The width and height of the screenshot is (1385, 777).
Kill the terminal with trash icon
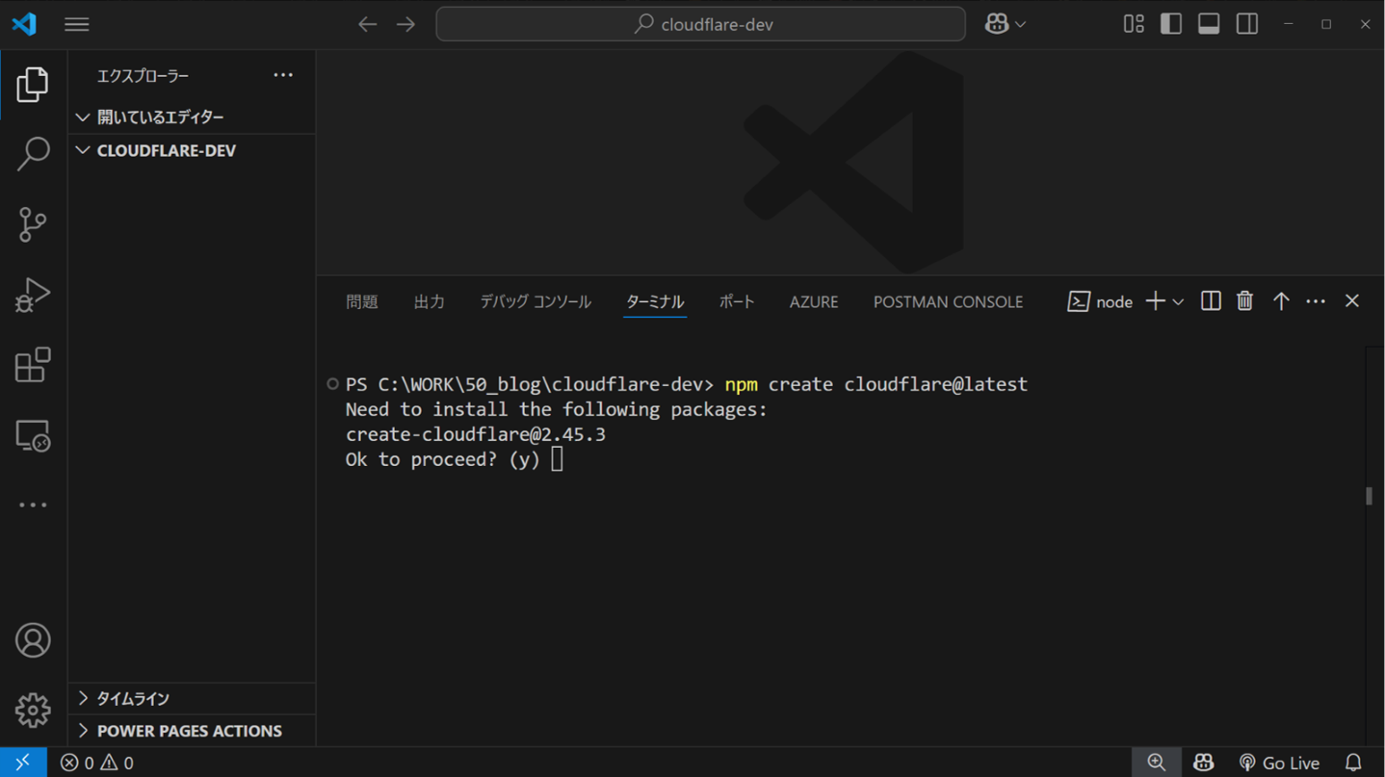1245,301
